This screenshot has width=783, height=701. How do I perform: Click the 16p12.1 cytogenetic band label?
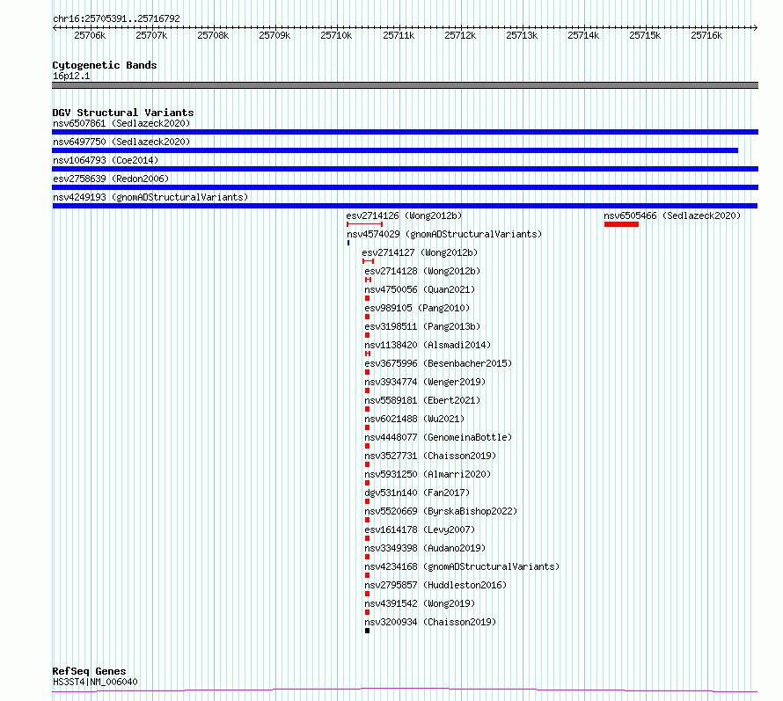71,76
